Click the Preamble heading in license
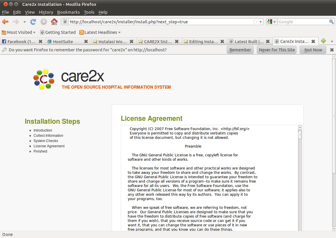336x238 pixels. click(193, 146)
